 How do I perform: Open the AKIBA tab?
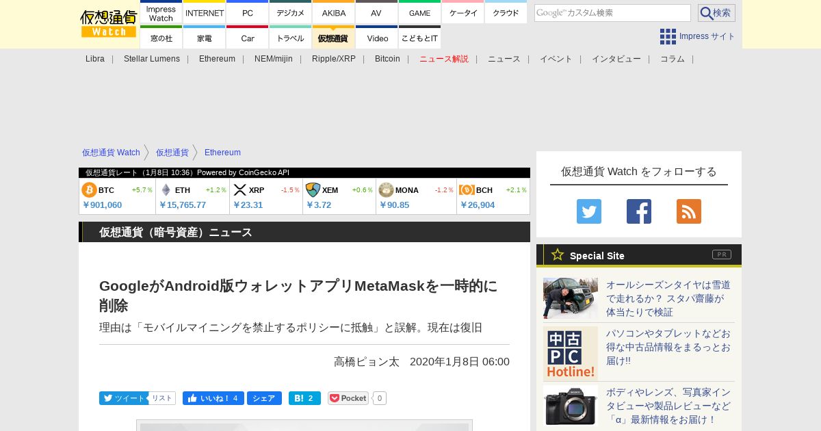pos(334,12)
